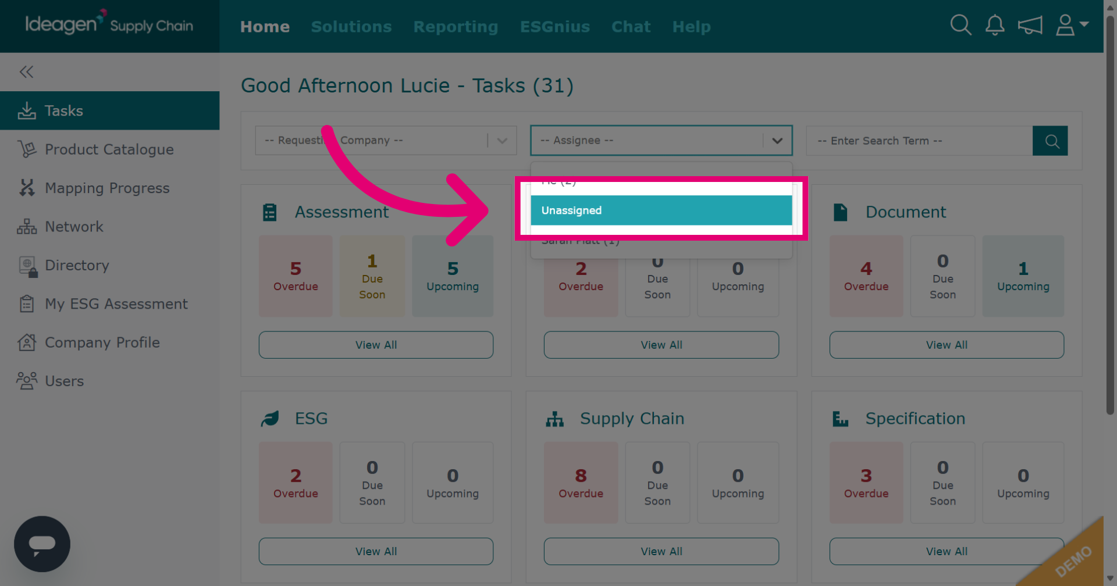Open Specification 3 Overdue tile
Viewport: 1117px width, 586px height.
coord(866,483)
